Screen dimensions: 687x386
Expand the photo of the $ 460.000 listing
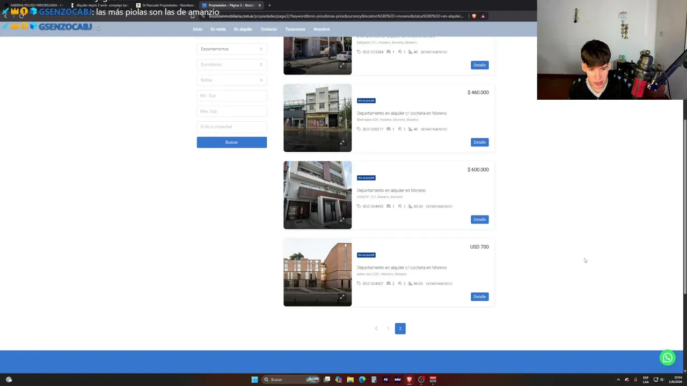coord(342,142)
